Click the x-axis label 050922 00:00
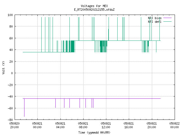Viewport: 180px width, 135px height. pos(174,125)
